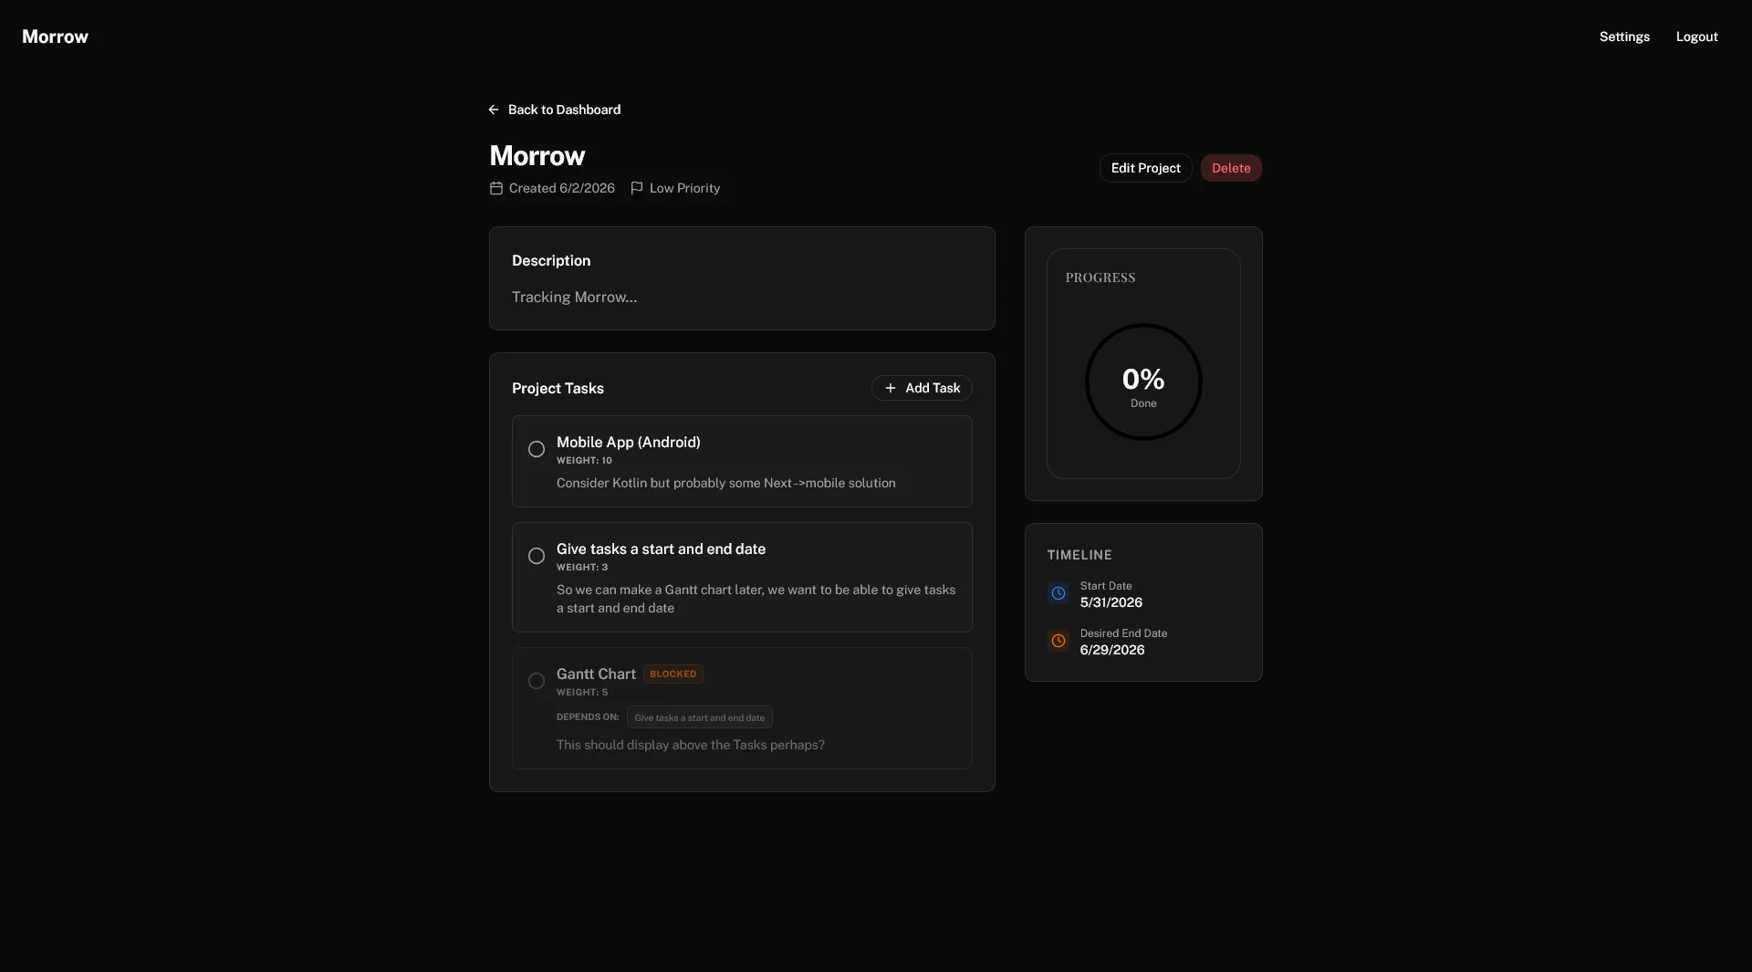1752x972 pixels.
Task: Click the Description heading
Action: point(551,261)
